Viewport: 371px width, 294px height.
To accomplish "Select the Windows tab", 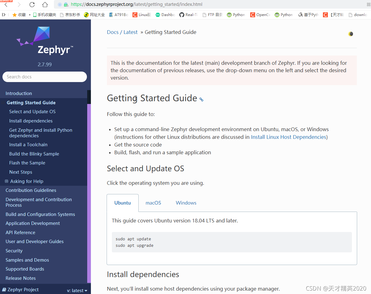I will [186, 203].
